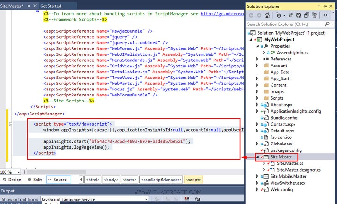Click the tag navigator left arrow
The width and height of the screenshot is (337, 204).
coord(81,180)
